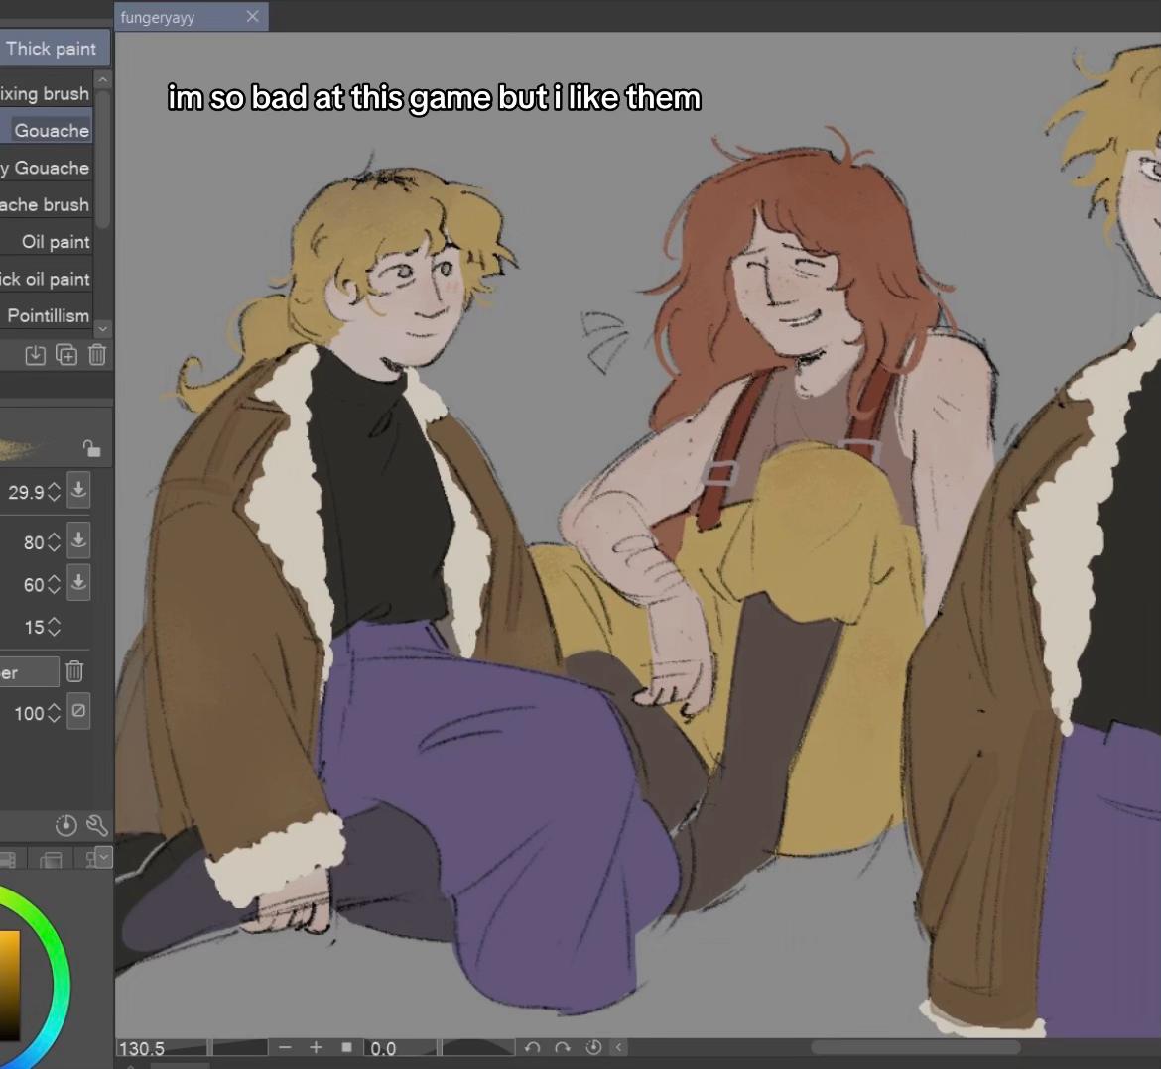Click the reset rotation icon in status bar

tap(593, 1047)
